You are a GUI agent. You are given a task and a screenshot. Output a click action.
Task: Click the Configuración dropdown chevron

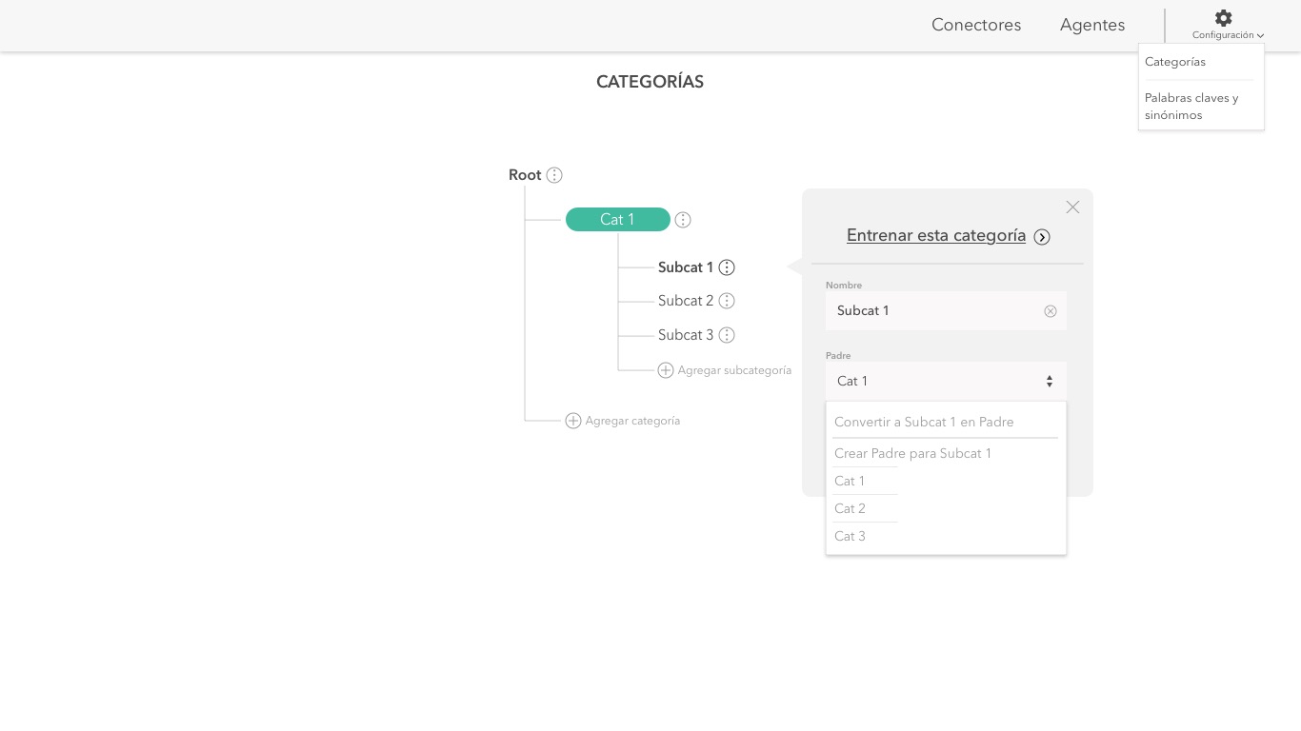pos(1260,36)
